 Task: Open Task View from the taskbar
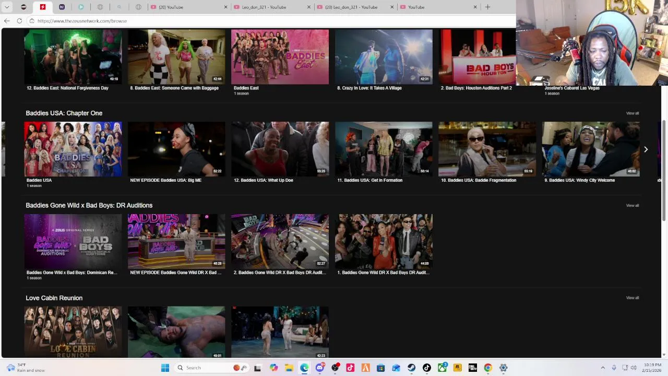point(257,368)
